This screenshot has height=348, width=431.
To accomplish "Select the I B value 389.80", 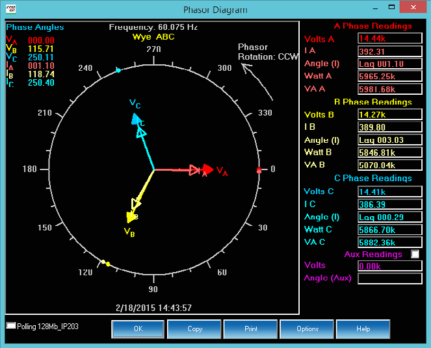I will click(x=390, y=127).
